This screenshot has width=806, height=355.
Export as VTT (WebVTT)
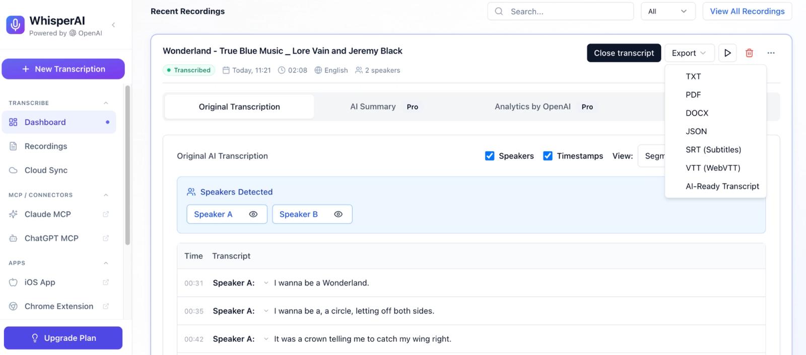coord(715,168)
